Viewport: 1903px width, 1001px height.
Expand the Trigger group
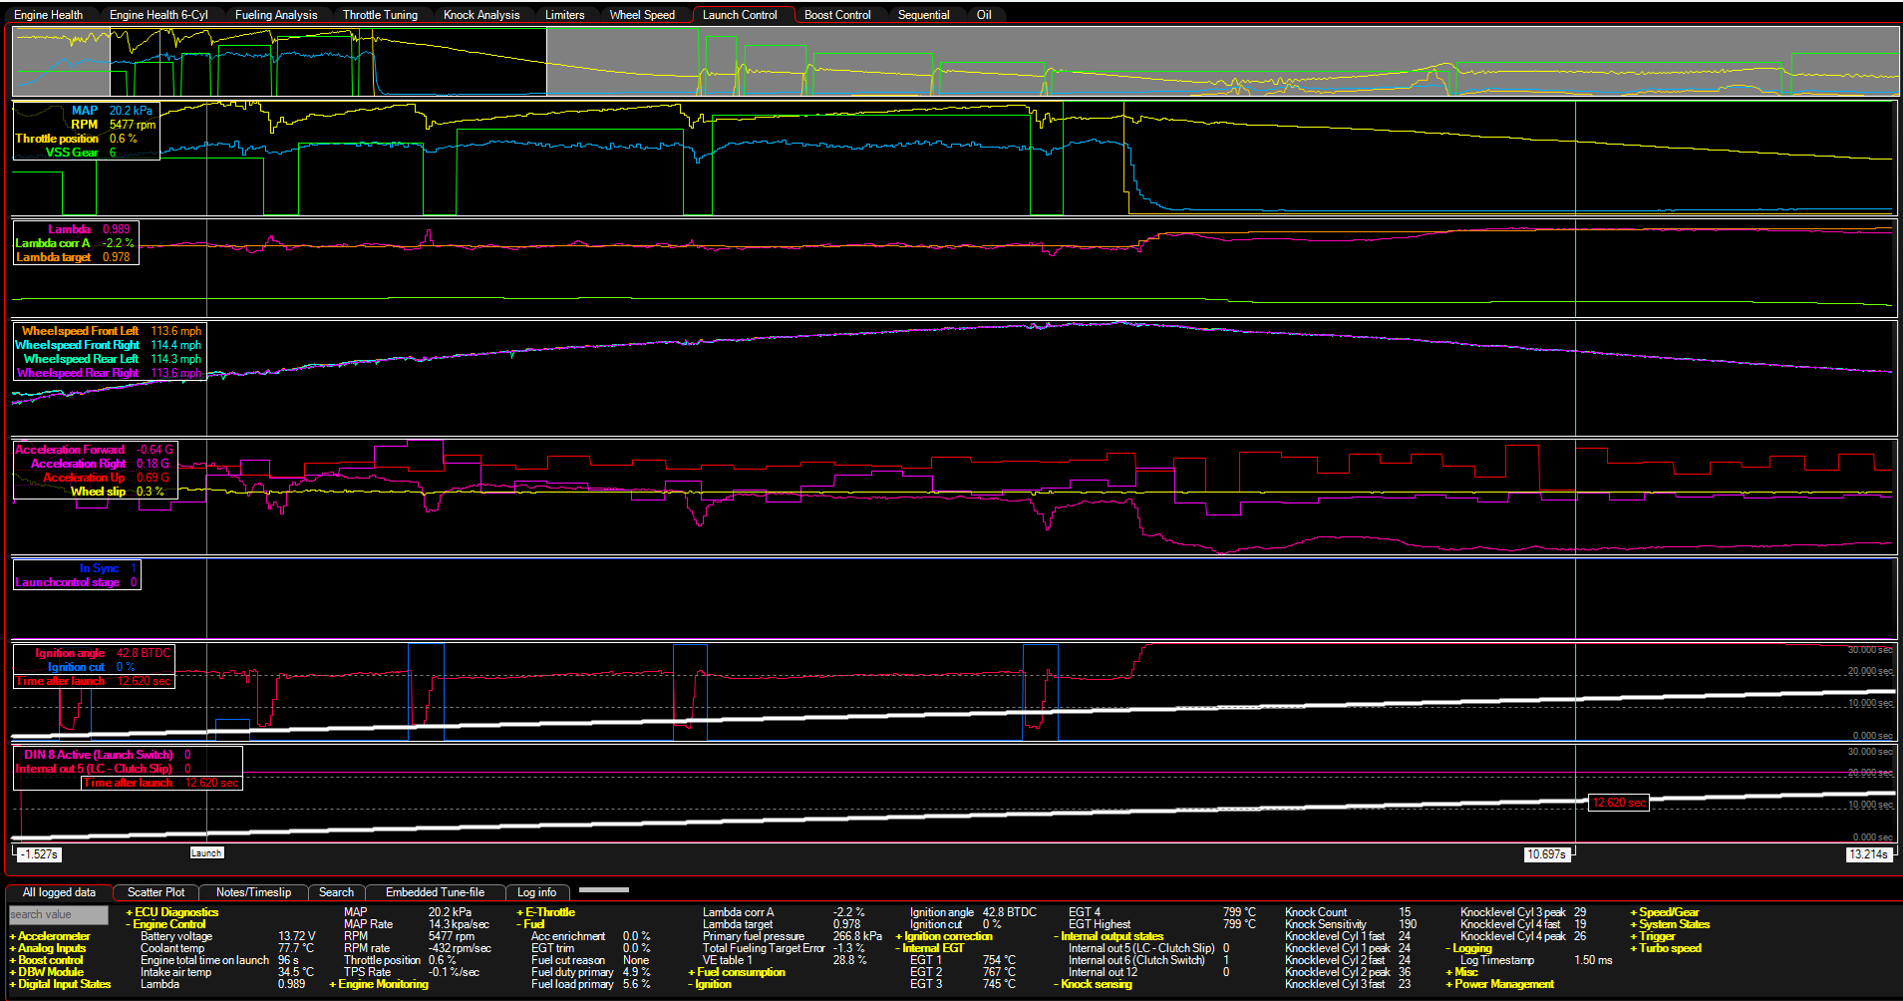click(x=1653, y=936)
